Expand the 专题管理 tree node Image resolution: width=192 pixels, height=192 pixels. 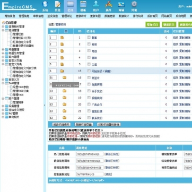pyautogui.click(x=3, y=49)
